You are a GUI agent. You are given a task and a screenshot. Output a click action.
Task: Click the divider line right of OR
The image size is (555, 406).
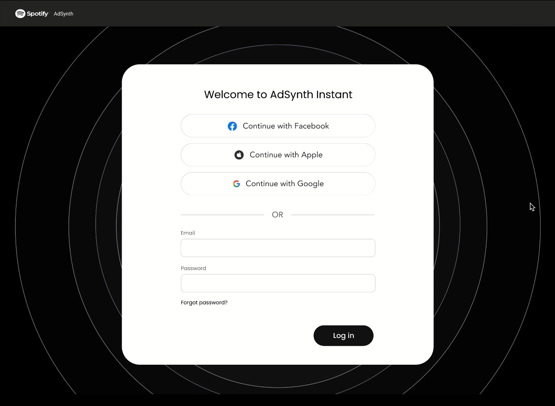pos(333,215)
